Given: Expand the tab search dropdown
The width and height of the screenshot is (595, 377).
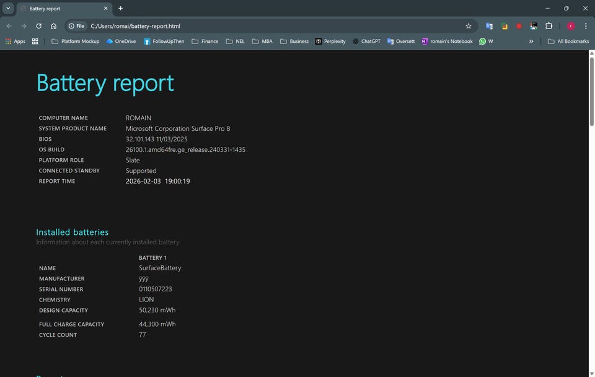Looking at the screenshot, I should tap(8, 9).
